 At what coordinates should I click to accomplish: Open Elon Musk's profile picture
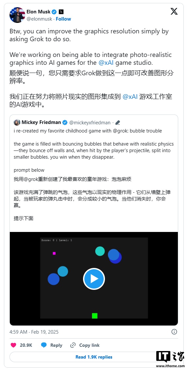coord(17,15)
